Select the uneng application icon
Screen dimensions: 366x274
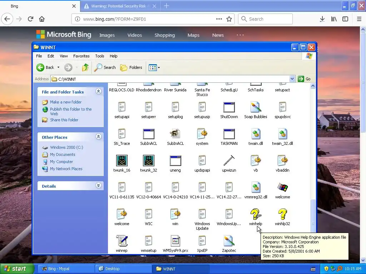175,161
